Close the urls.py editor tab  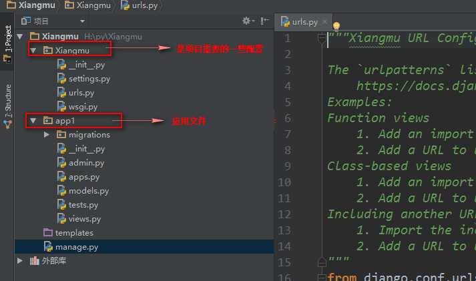pyautogui.click(x=325, y=22)
